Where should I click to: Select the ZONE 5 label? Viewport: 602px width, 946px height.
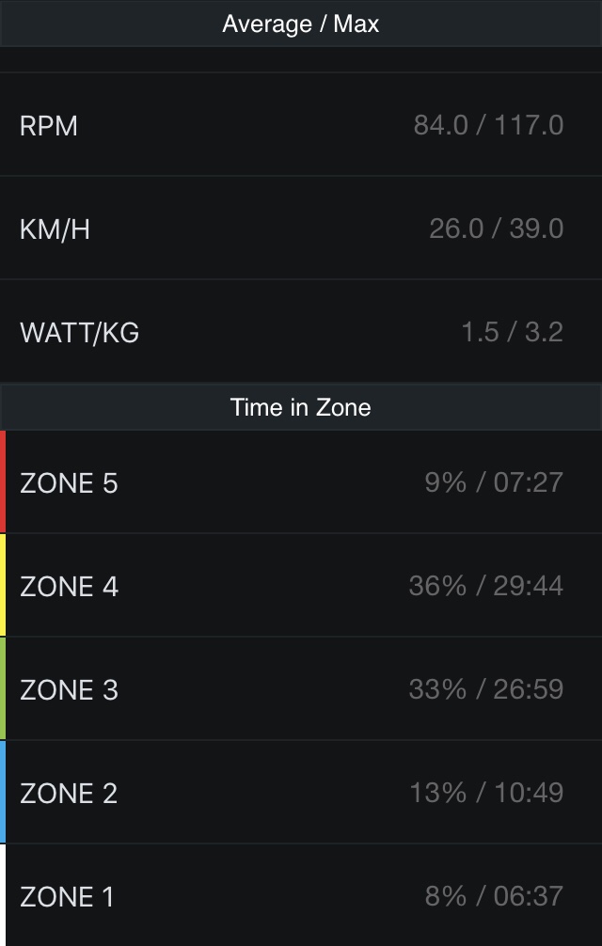click(x=69, y=483)
